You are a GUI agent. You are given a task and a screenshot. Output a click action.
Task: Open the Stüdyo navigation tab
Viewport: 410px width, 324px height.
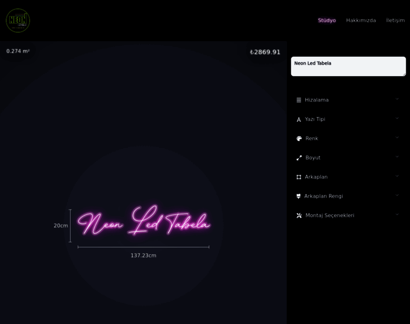[326, 21]
